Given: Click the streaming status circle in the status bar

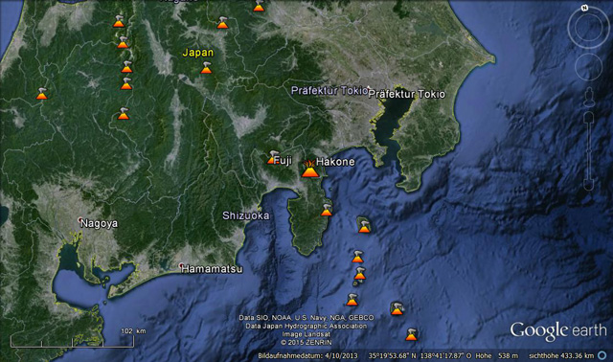Looking at the screenshot, I should pos(602,355).
